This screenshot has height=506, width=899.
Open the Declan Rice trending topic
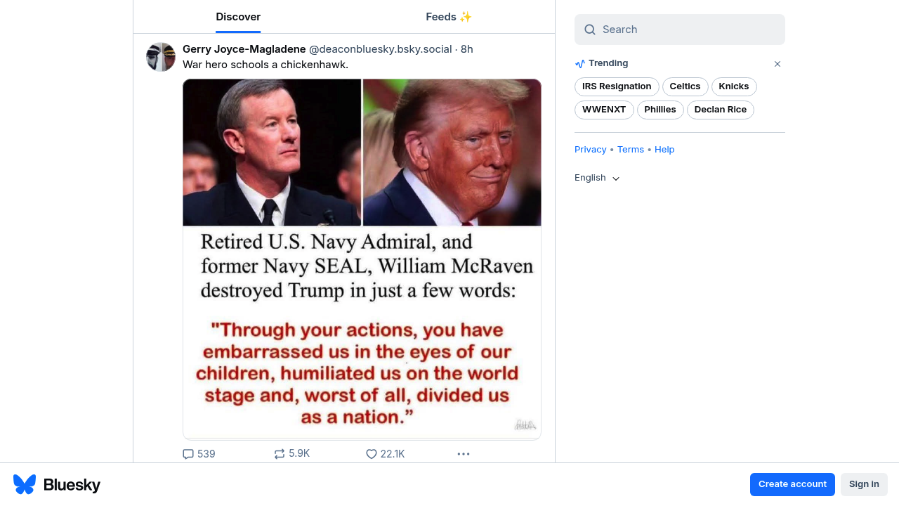(721, 110)
